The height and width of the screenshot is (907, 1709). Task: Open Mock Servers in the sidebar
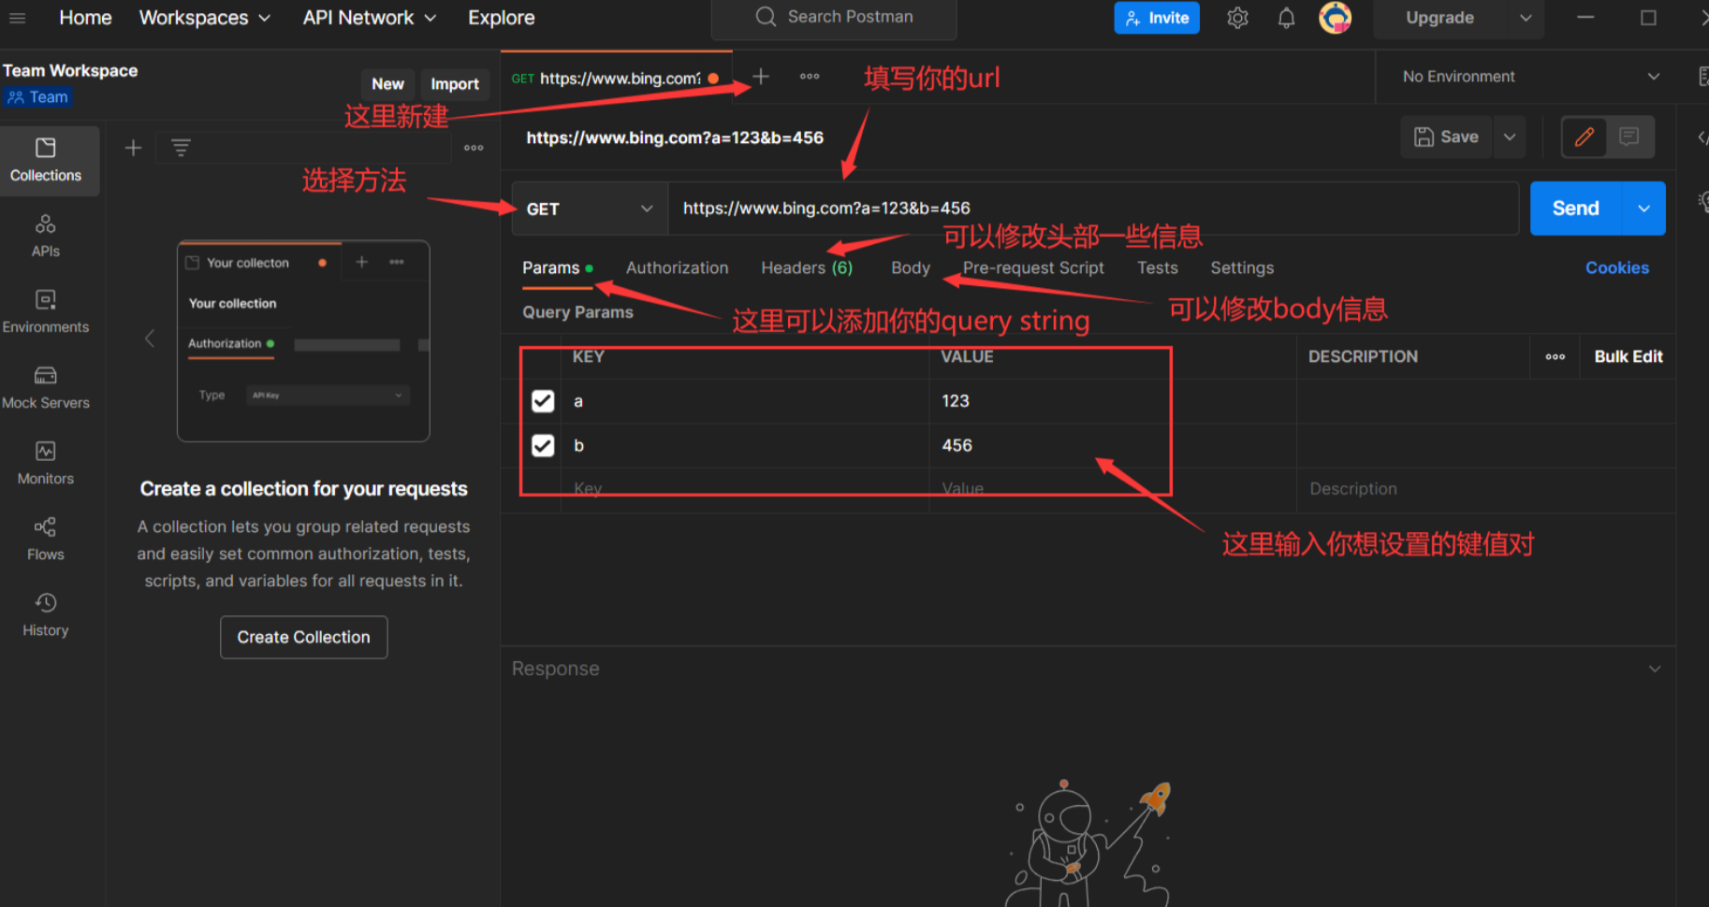coord(46,388)
